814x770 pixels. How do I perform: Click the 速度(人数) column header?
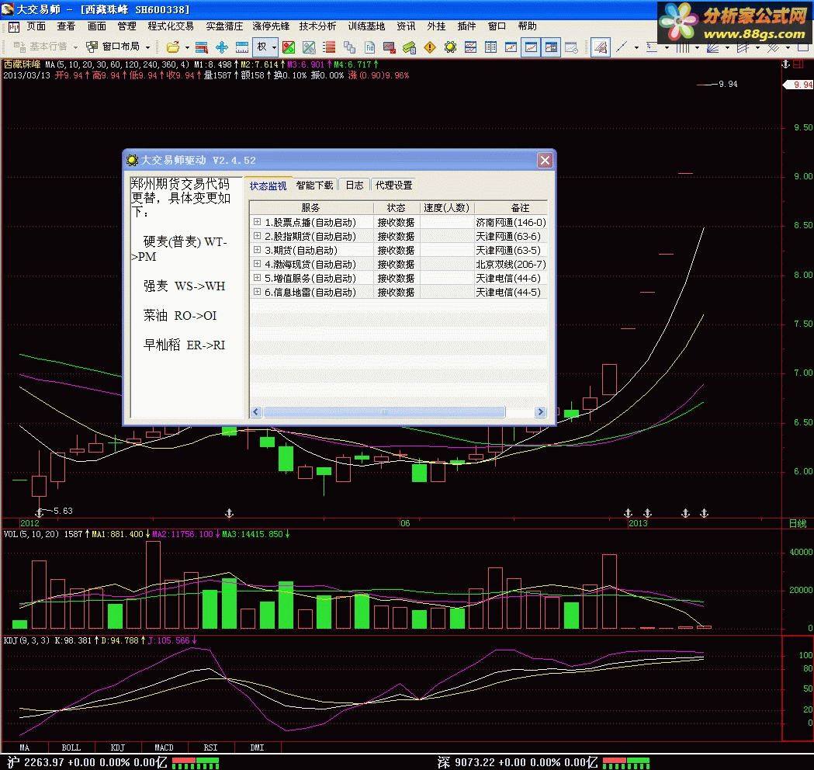(446, 208)
